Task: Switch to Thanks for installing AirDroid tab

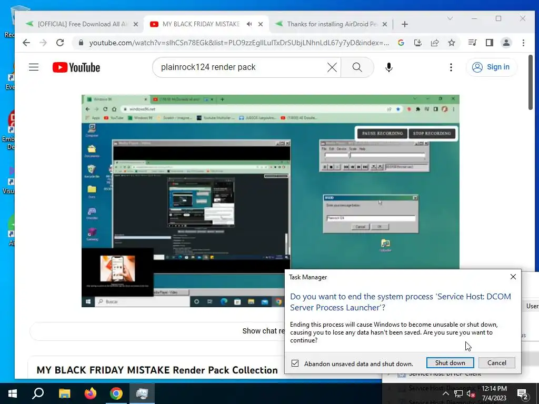Action: coord(332,24)
